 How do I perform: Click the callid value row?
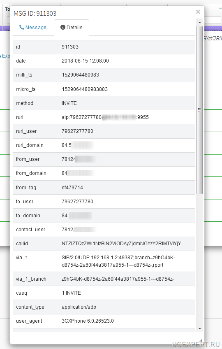104,244
